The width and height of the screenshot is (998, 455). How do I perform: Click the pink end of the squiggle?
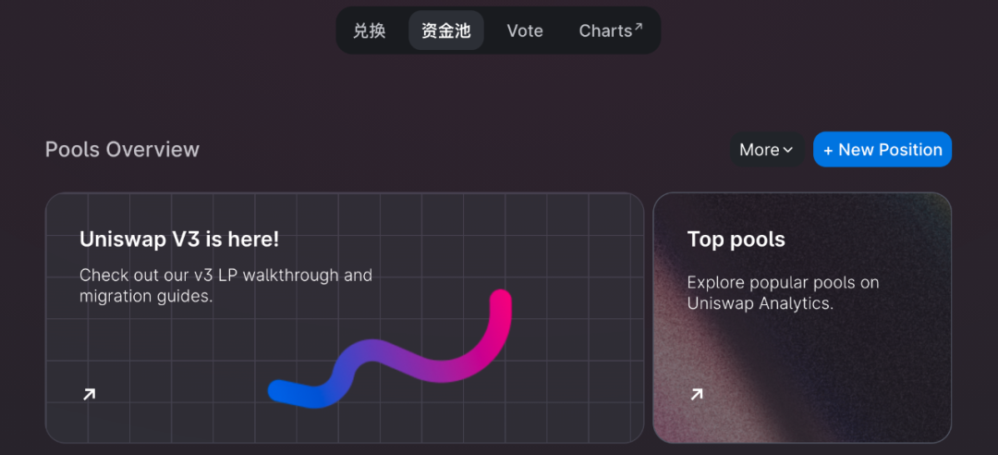click(x=501, y=301)
